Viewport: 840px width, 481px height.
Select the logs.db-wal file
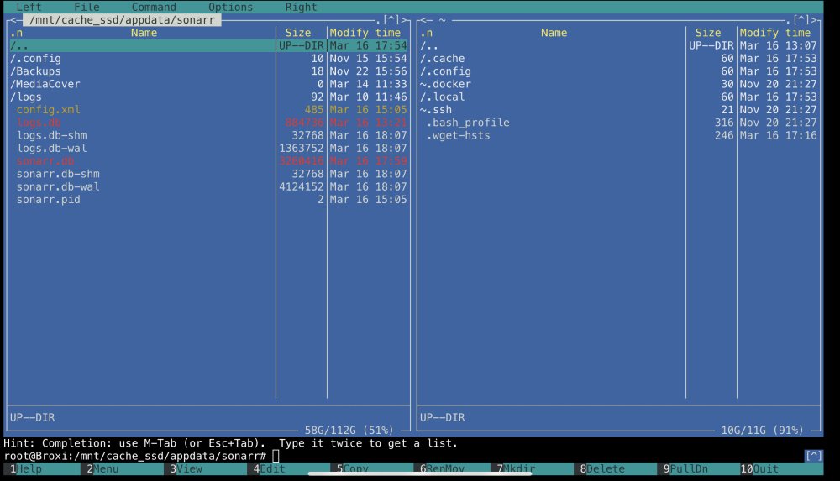[x=208, y=149]
